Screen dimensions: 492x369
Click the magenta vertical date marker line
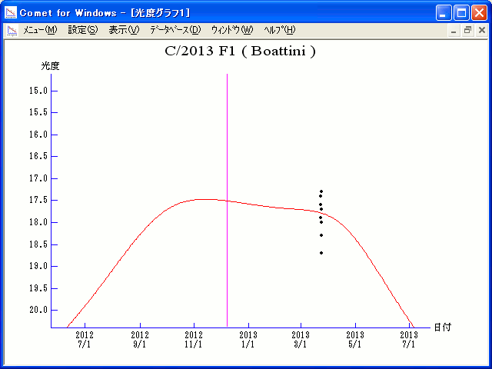click(x=228, y=201)
